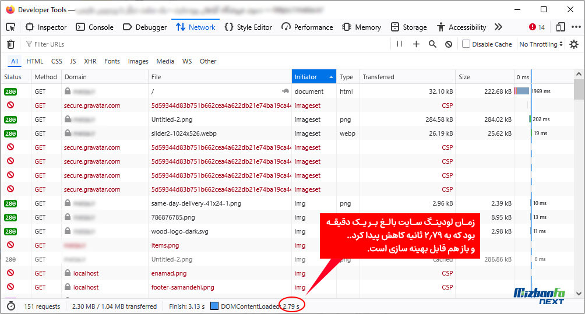585x314 pixels.
Task: Select slider2-1024x526.webp request
Action: [x=287, y=133]
